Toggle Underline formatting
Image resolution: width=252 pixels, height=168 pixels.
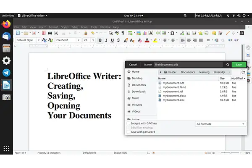[x=112, y=40]
